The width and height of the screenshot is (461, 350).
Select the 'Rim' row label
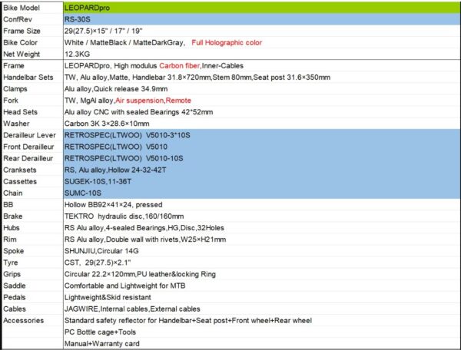tap(10, 239)
